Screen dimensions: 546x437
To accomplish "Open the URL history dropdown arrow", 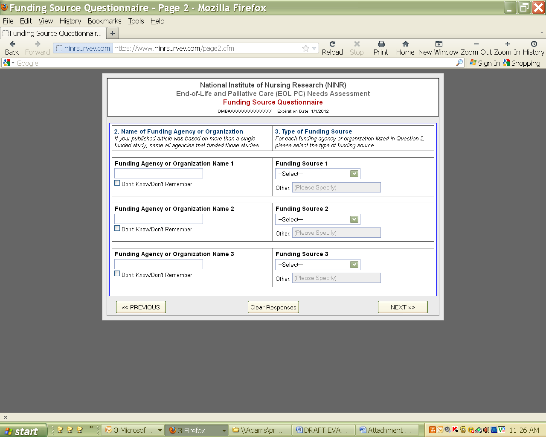I will pyautogui.click(x=314, y=48).
